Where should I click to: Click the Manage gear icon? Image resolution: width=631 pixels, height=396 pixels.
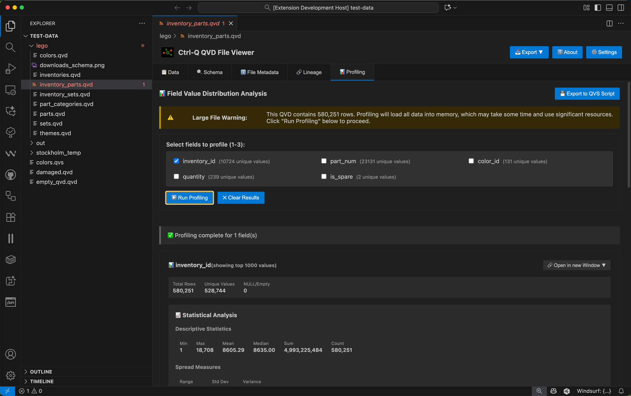[x=10, y=375]
